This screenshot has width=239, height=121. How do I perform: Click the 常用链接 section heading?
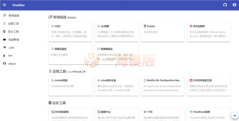tap(60, 17)
